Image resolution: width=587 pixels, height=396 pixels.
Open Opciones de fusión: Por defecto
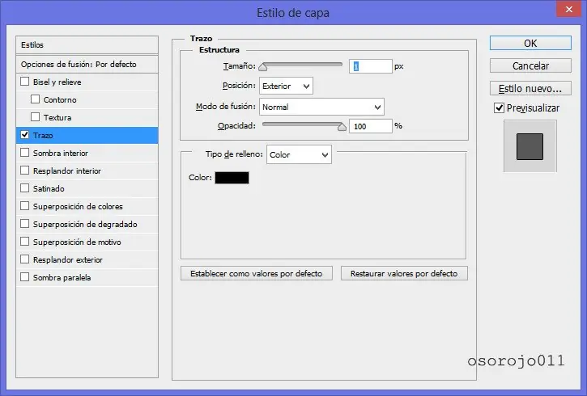[x=87, y=65]
